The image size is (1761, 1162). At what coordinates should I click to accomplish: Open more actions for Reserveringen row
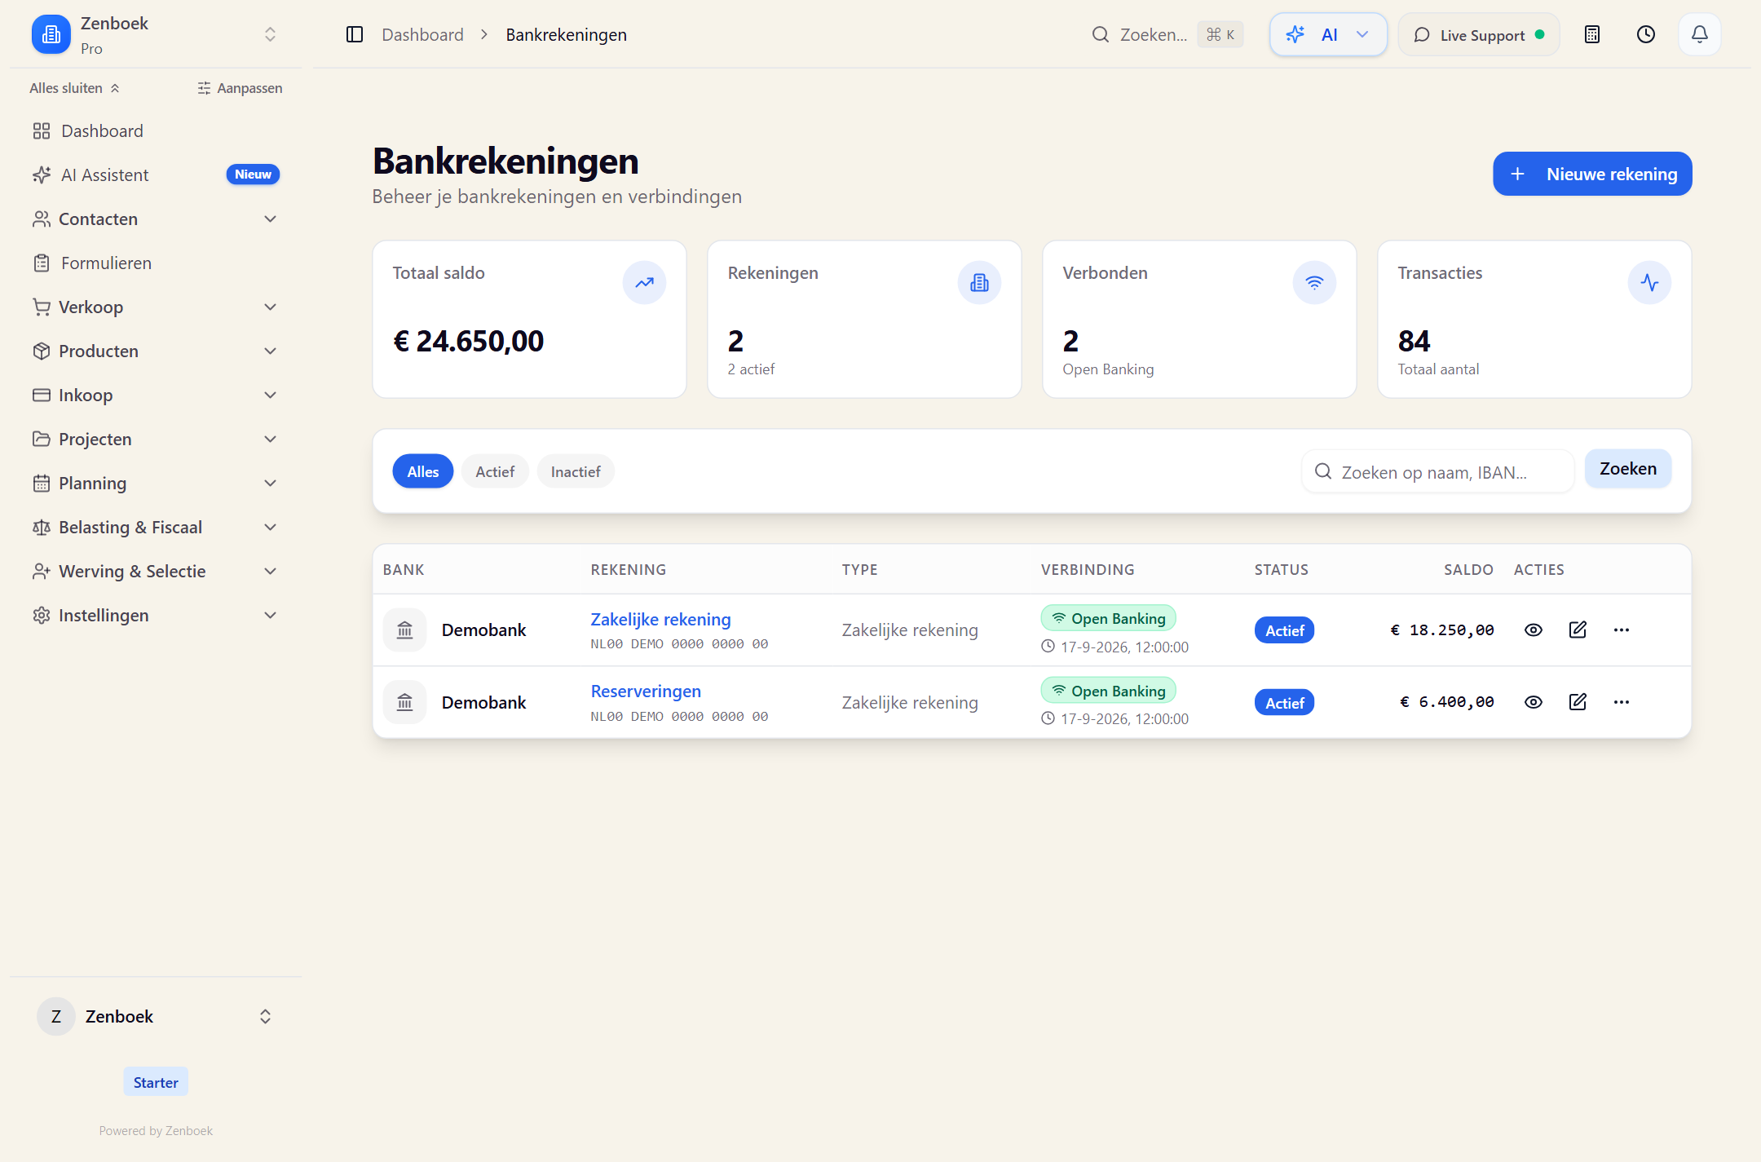(1622, 702)
